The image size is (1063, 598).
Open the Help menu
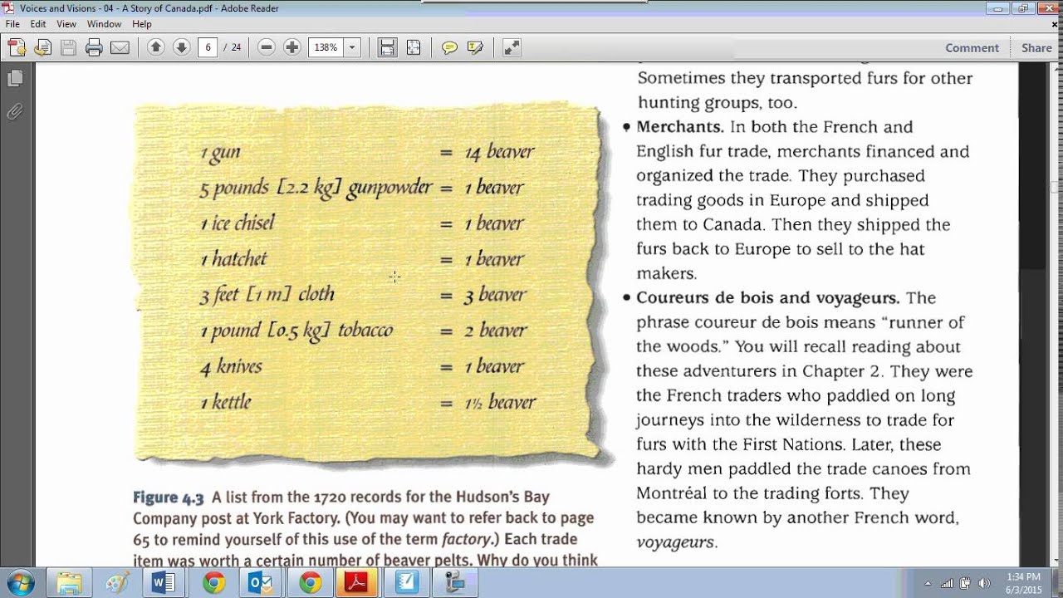[x=142, y=24]
